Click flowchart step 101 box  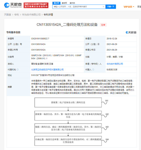pos(68,102)
